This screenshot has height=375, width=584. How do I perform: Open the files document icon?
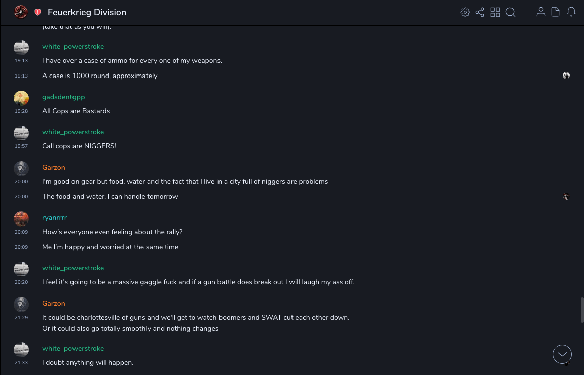556,12
